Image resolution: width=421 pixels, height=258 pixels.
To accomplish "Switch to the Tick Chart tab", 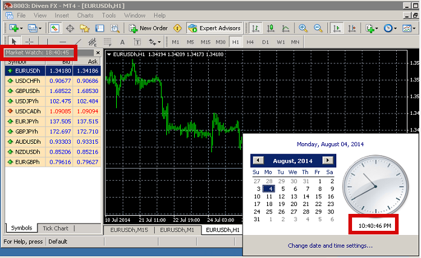I will point(55,228).
